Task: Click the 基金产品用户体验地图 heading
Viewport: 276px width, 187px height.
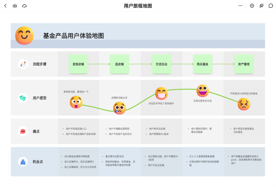Action: coord(73,36)
